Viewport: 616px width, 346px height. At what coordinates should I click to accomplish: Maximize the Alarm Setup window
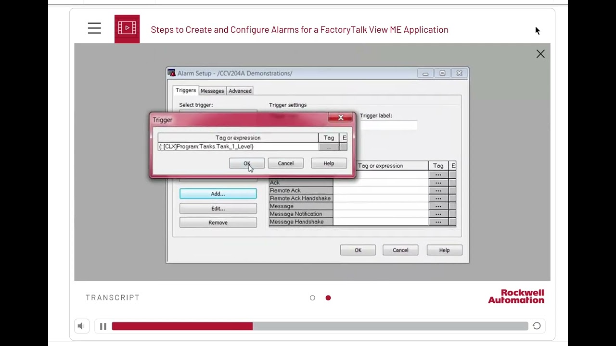[x=442, y=74]
